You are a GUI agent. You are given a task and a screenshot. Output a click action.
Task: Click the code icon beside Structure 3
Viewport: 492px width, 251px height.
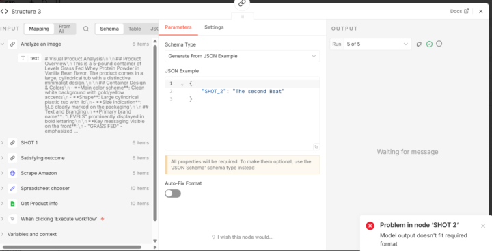[4, 12]
